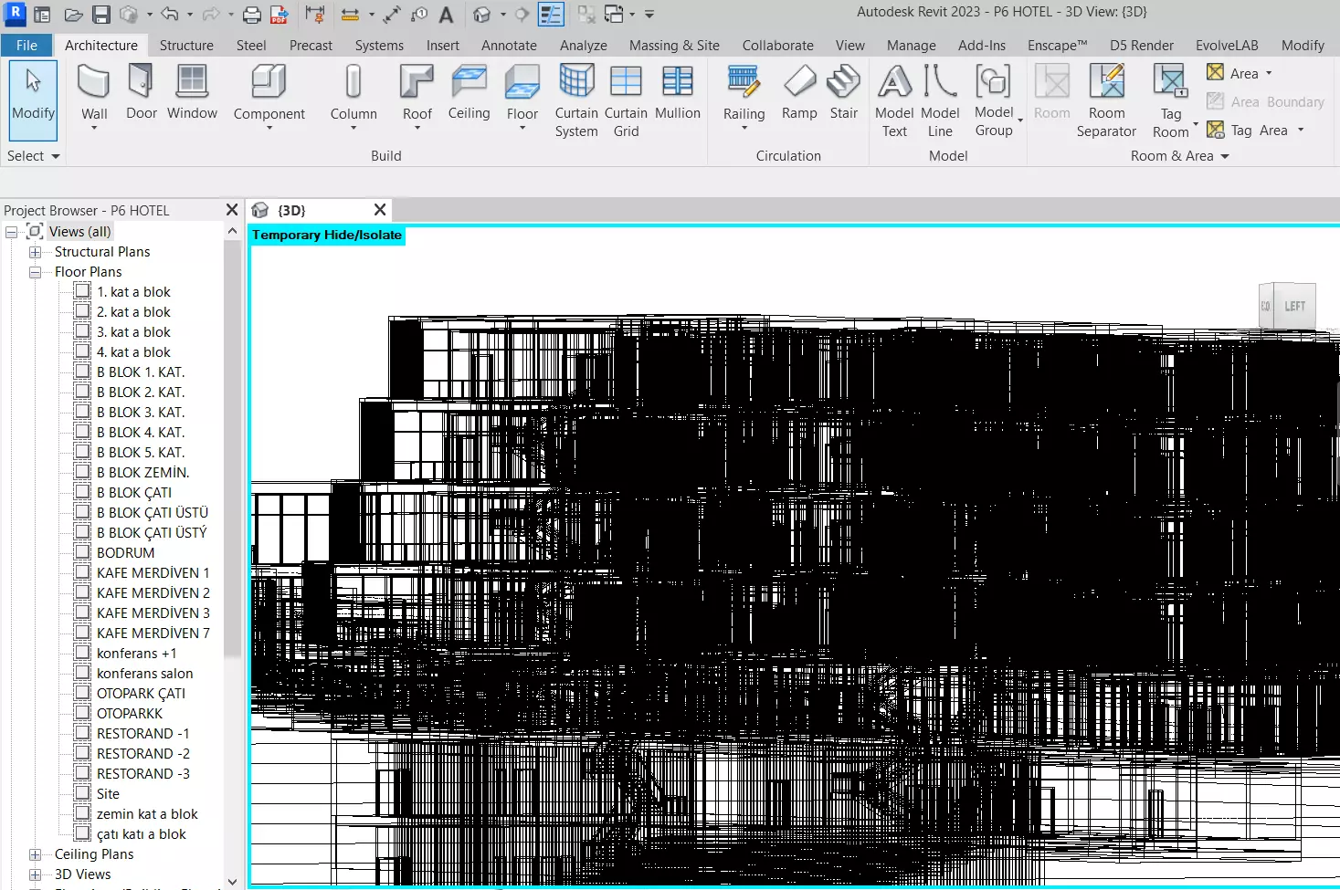Open a project with the Open folder icon
The height and width of the screenshot is (890, 1340).
coord(74,15)
